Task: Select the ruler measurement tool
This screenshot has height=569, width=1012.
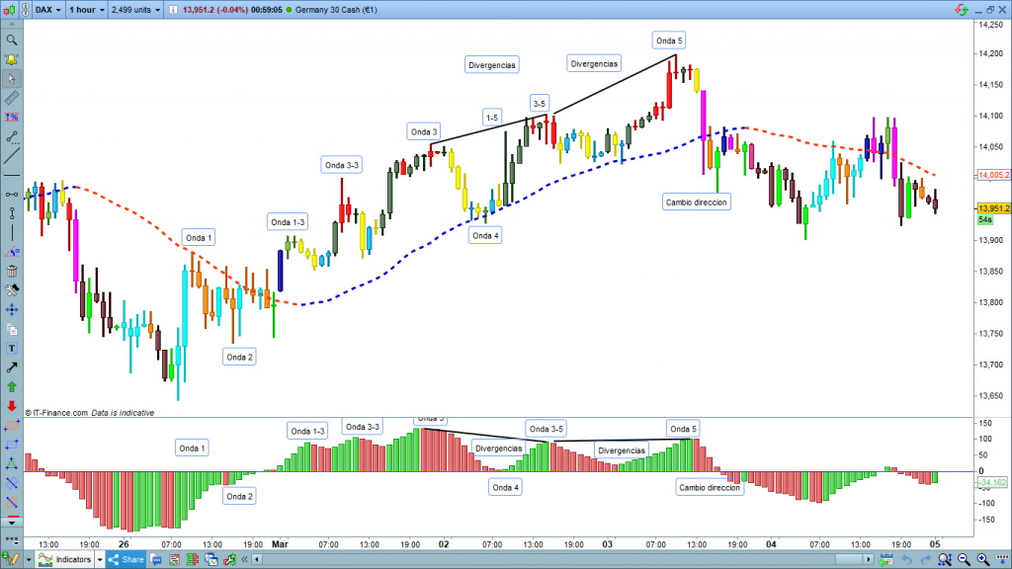Action: pyautogui.click(x=12, y=99)
